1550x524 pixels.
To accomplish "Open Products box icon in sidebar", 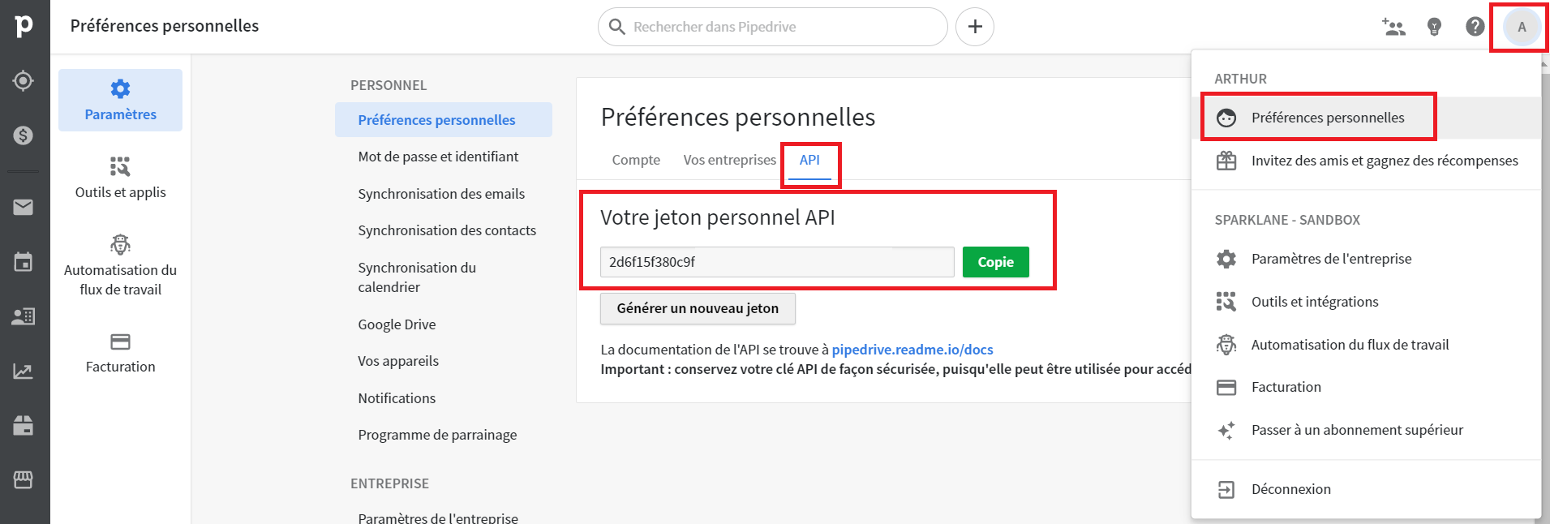I will [24, 425].
